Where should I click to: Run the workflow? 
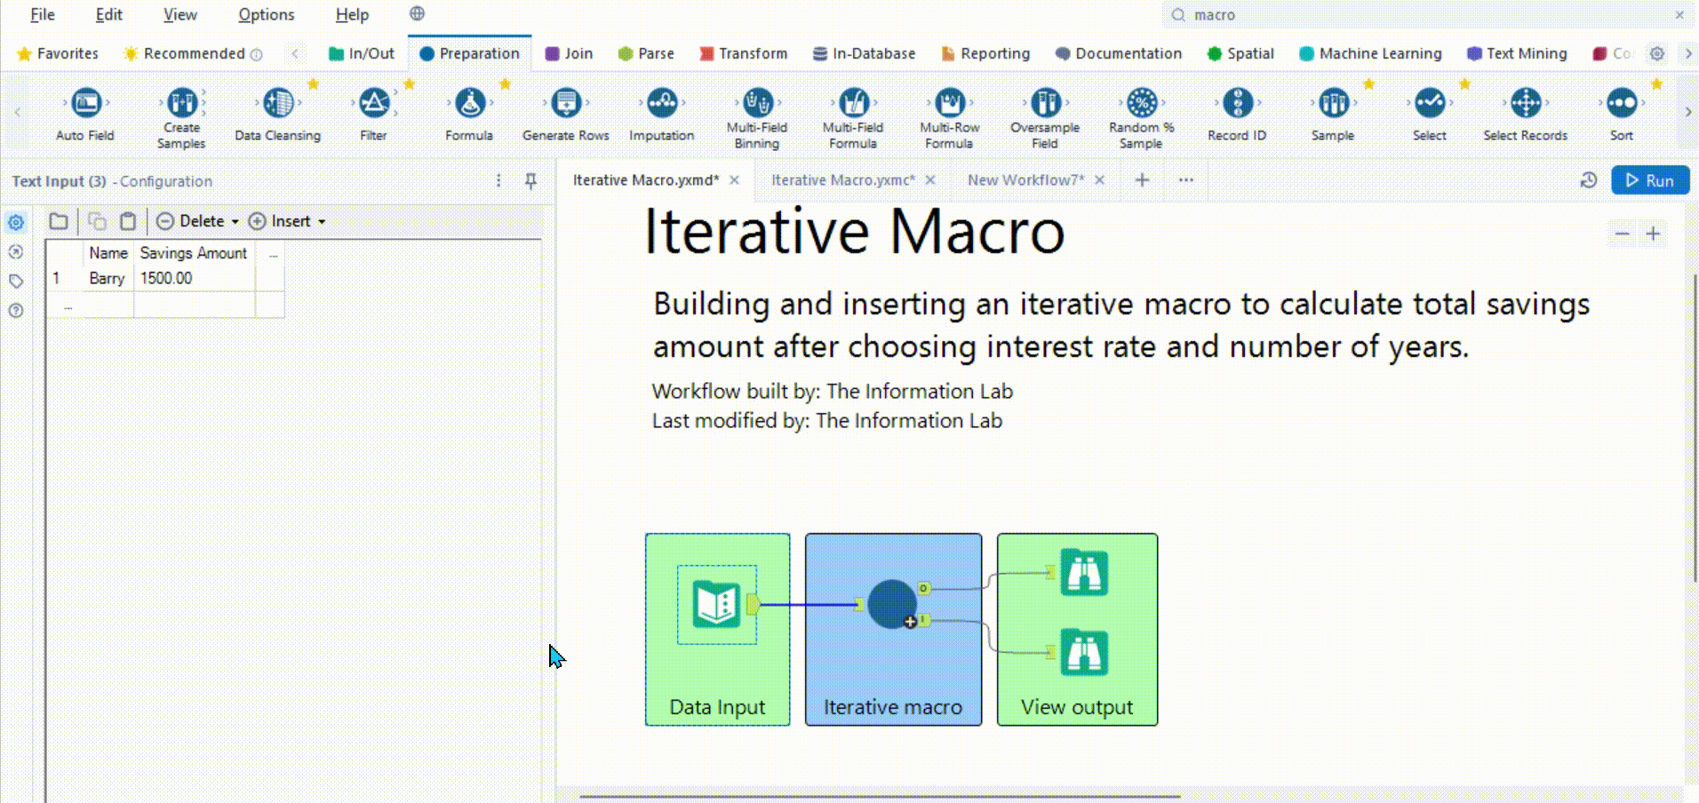[x=1649, y=180]
